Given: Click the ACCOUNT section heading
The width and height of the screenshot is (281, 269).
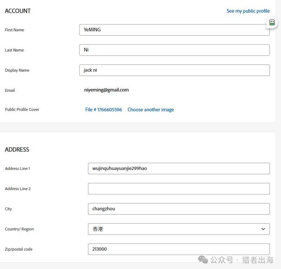Looking at the screenshot, I should coord(18,11).
